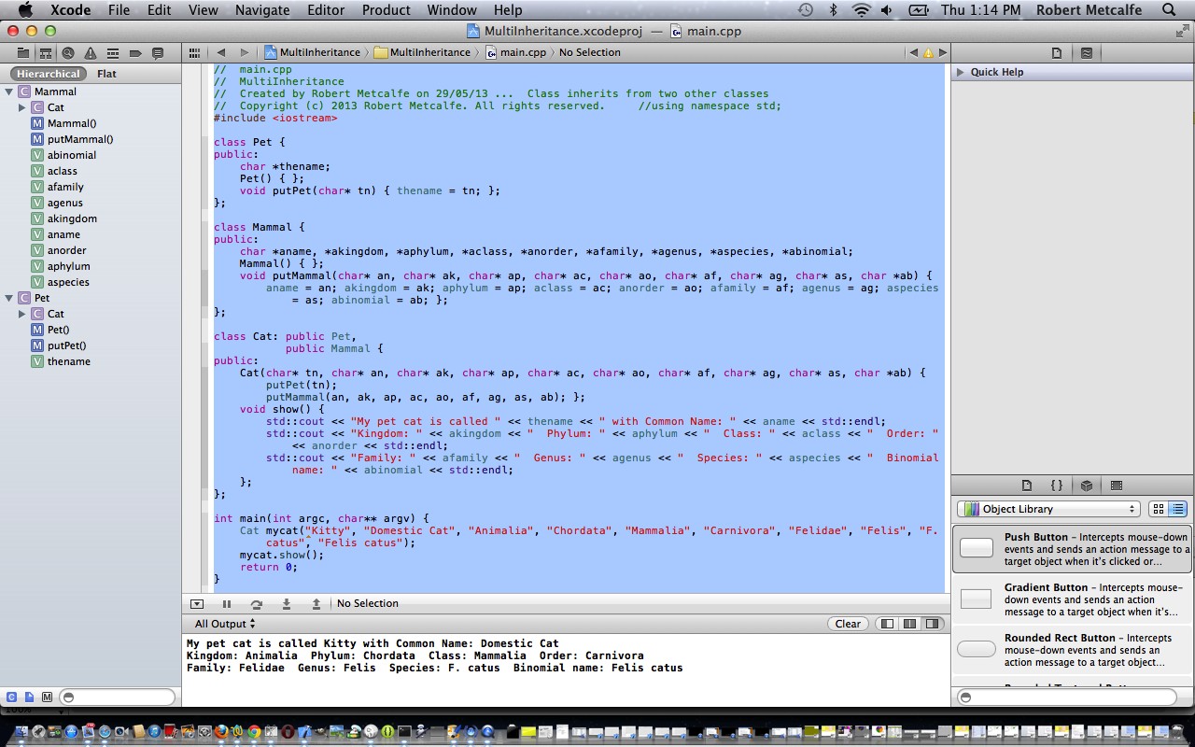This screenshot has width=1195, height=747.
Task: Open the Breakpoint navigator icon
Action: 136,52
